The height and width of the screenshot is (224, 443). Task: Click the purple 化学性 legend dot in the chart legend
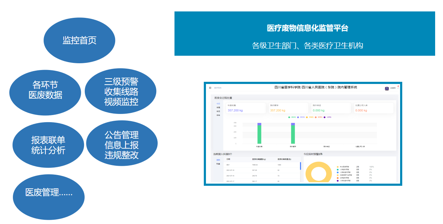324,116
